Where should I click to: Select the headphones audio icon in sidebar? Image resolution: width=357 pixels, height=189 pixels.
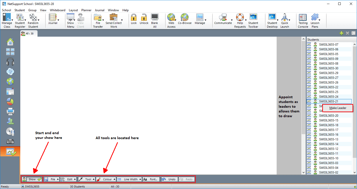pyautogui.click(x=10, y=61)
